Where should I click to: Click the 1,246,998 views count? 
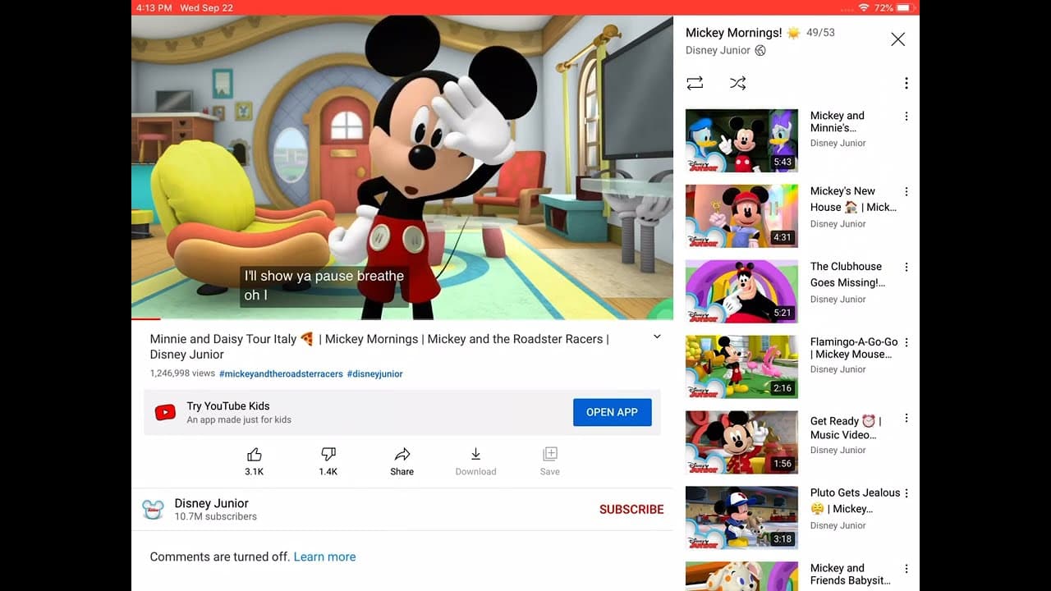click(x=182, y=373)
